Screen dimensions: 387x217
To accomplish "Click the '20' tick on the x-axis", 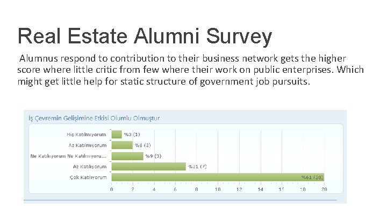I will (324, 189).
